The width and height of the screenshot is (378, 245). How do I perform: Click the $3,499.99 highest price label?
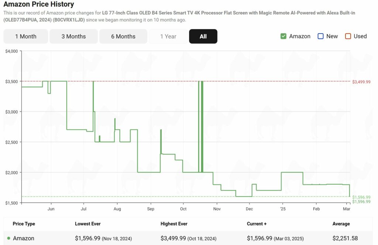[361, 82]
